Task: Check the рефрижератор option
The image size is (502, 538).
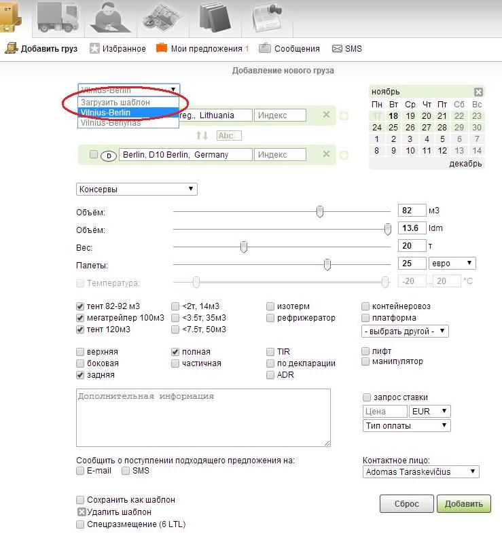Action: click(x=270, y=318)
